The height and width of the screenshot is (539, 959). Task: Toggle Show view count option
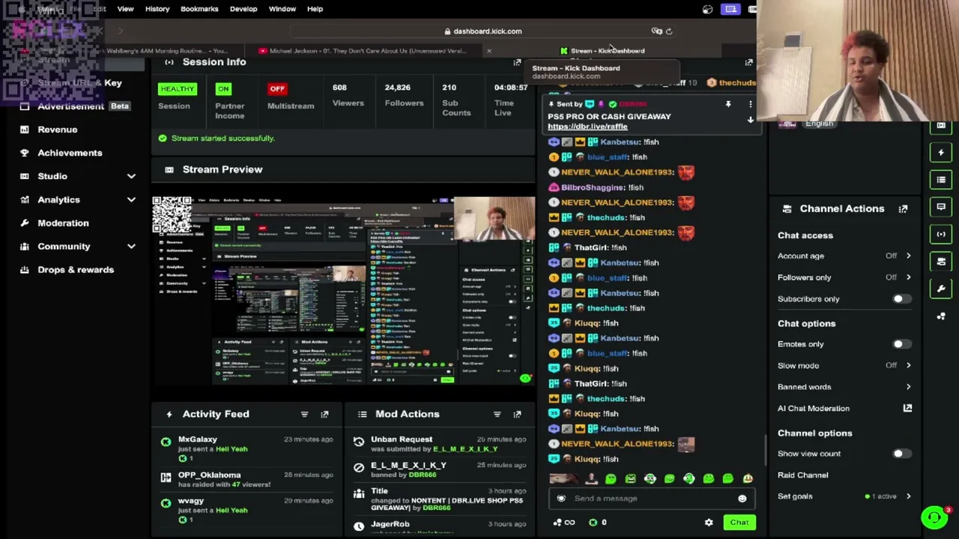click(901, 454)
